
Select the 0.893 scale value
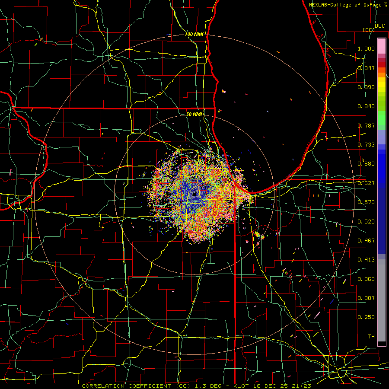point(366,87)
